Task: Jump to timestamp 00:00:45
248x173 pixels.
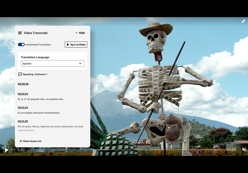Action: point(23,84)
